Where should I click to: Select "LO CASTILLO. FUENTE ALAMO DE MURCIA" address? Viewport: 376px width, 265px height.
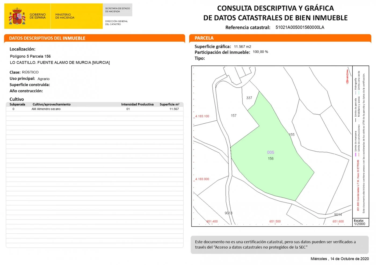(x=60, y=62)
